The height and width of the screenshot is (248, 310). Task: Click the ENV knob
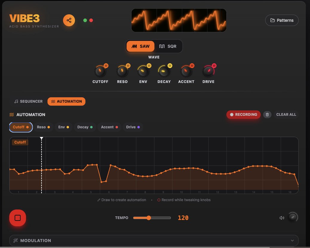click(x=143, y=71)
